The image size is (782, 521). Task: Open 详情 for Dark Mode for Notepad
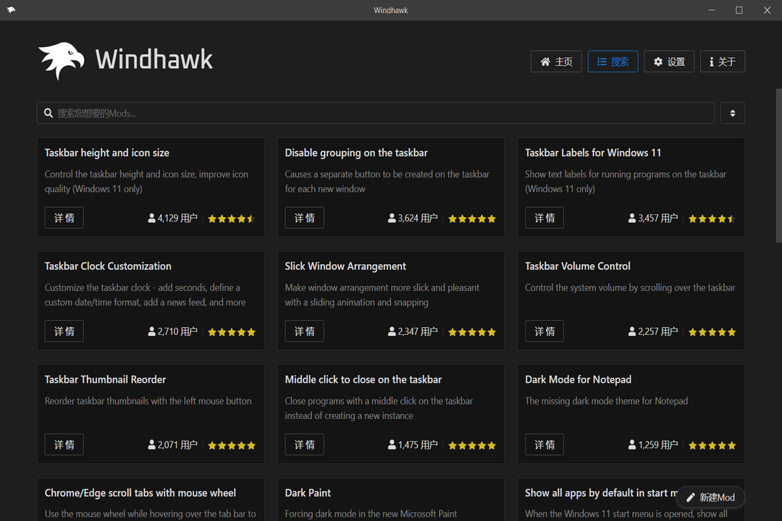click(544, 444)
